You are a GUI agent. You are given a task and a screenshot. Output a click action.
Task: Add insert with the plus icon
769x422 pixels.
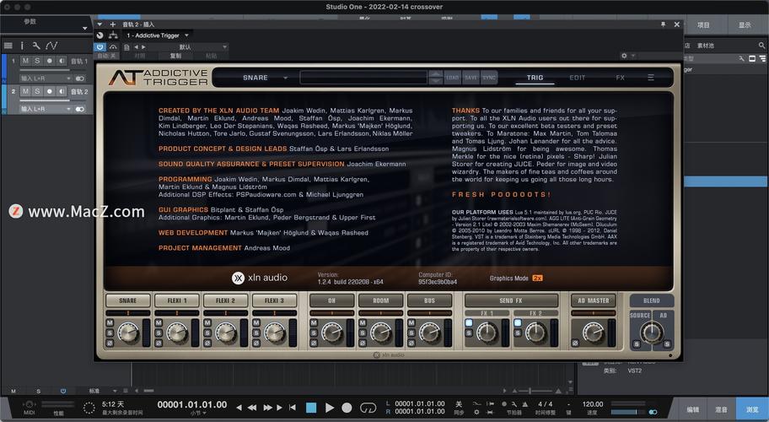pyautogui.click(x=113, y=24)
